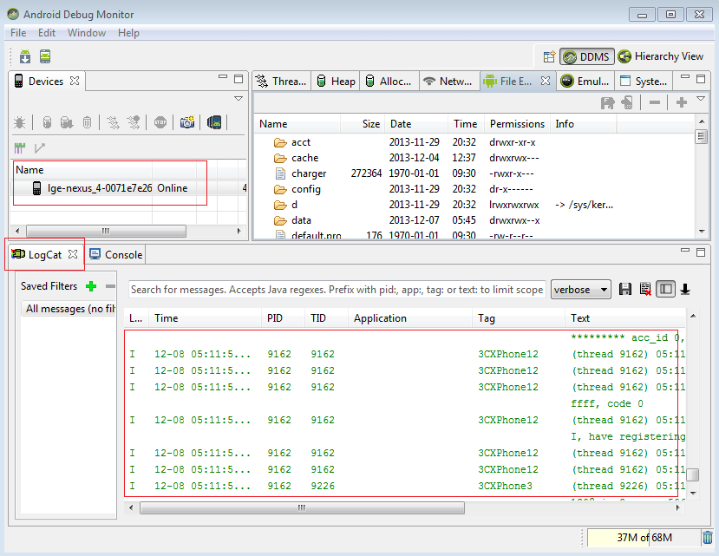Switch to the System Information tab

[644, 82]
